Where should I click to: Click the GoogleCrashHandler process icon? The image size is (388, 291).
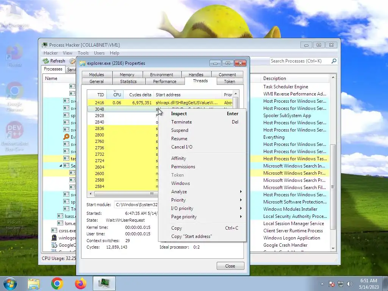click(54, 245)
